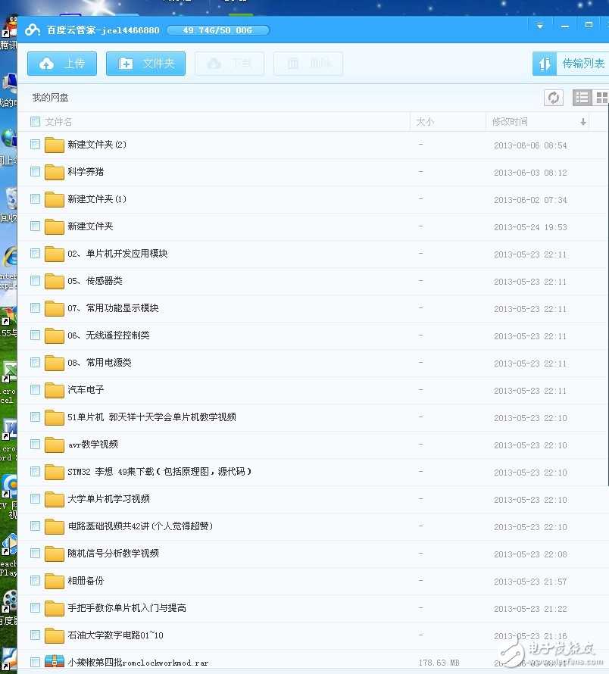
Task: Click folder icon of 相册备份
Action: pos(55,581)
